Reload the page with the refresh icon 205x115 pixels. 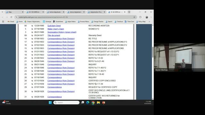click(x=11, y=17)
